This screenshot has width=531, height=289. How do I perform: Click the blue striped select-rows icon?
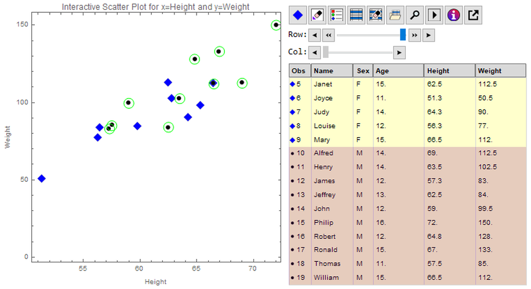[357, 15]
